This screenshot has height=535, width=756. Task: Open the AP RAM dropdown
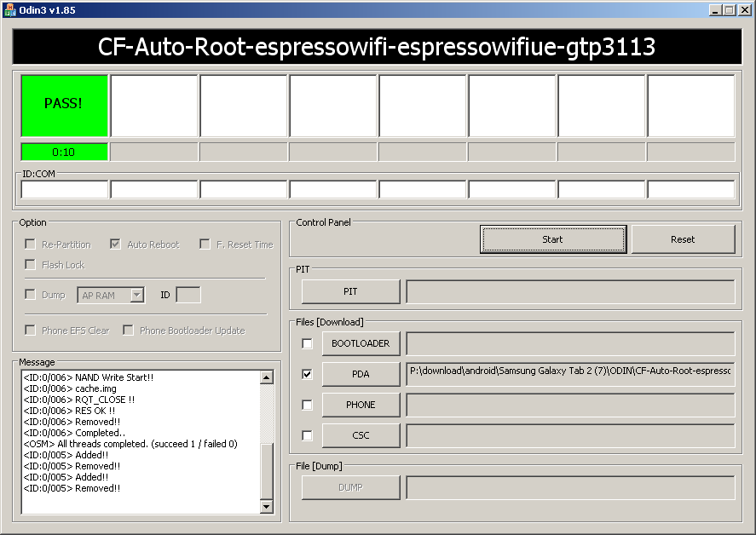tap(137, 295)
